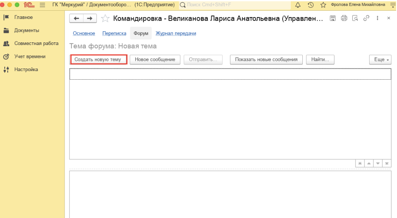Viewport: 397px width, 218px height.
Task: Open service menu at top right corner
Action: point(392,5)
